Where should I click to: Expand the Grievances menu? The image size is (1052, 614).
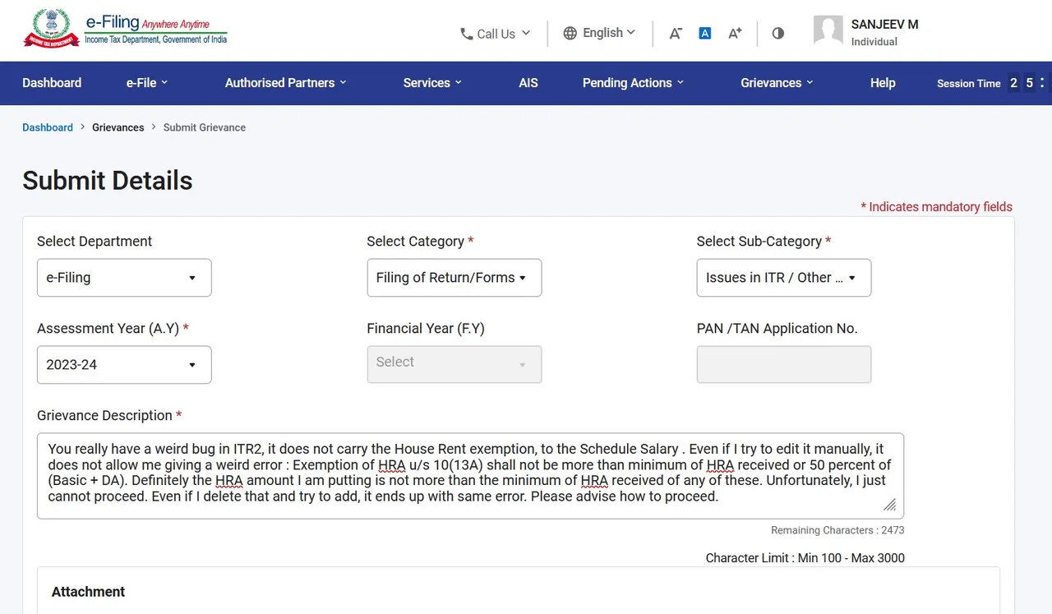[x=777, y=83]
